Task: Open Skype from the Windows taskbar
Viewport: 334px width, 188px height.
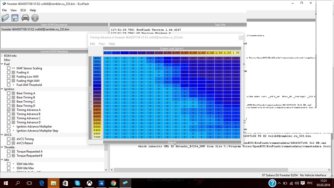Action: coord(78,183)
